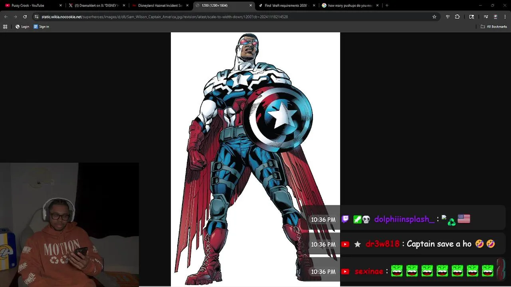Screen dimensions: 511x287
Task: Switch to the 'draft requirements 2026' tab
Action: point(287,6)
